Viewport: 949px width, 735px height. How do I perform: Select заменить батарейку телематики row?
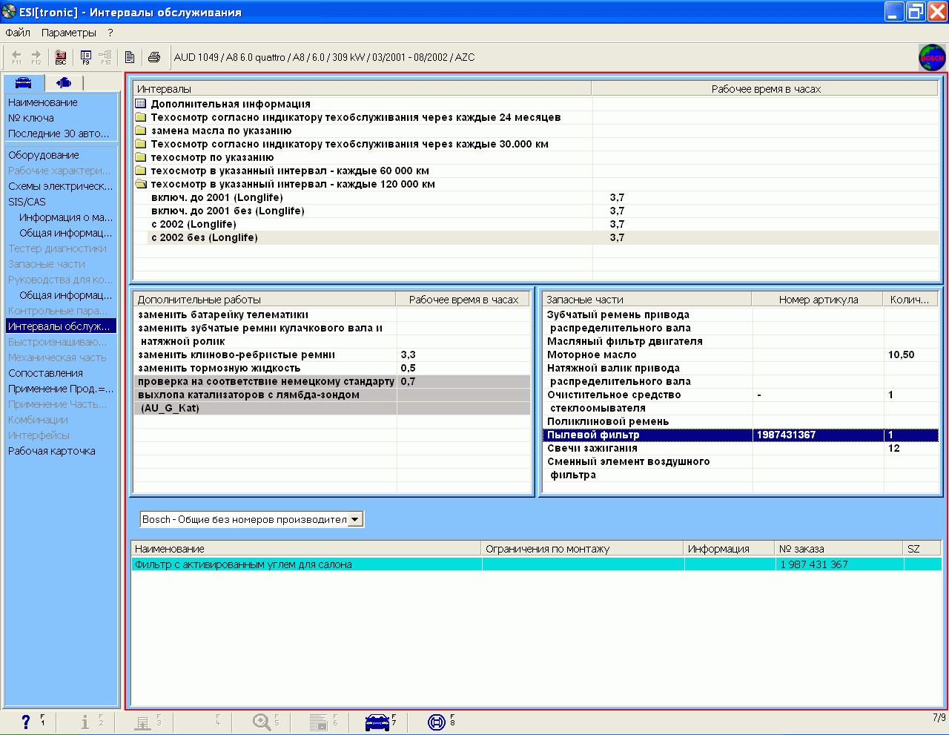point(332,314)
